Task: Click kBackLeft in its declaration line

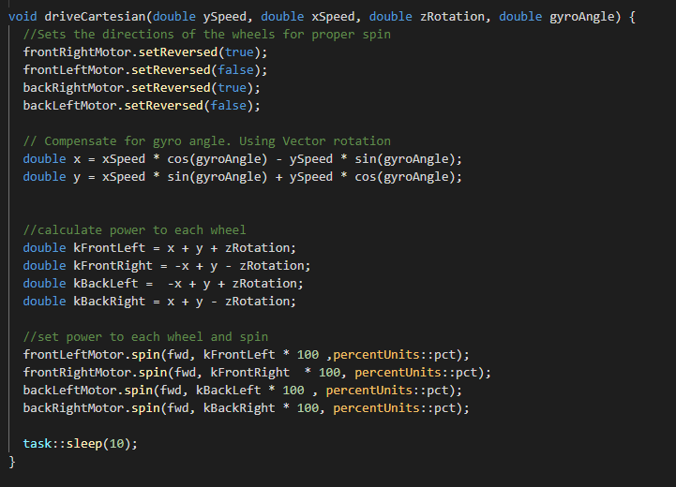Action: pos(105,284)
